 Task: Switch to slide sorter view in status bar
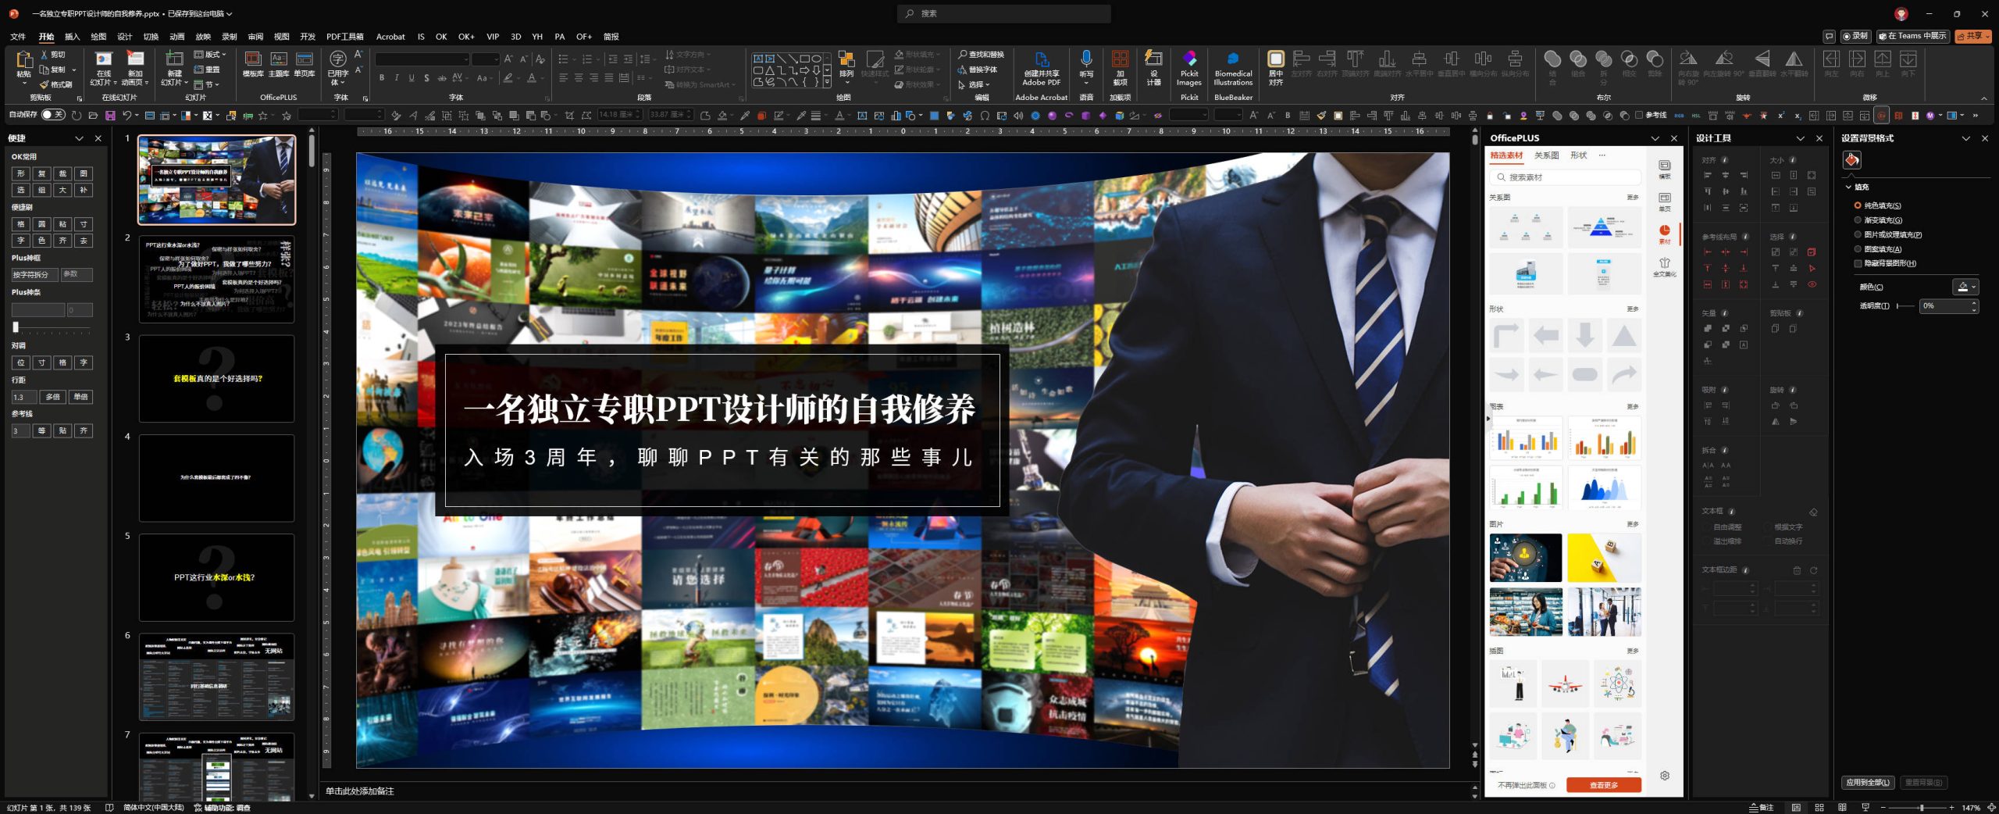click(x=1819, y=808)
